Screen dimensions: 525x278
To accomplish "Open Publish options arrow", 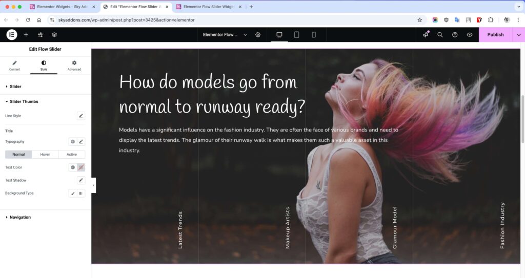I will click(519, 34).
